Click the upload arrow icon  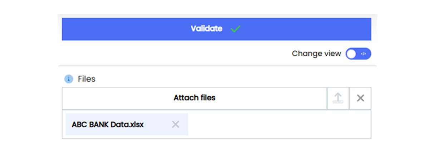(338, 98)
